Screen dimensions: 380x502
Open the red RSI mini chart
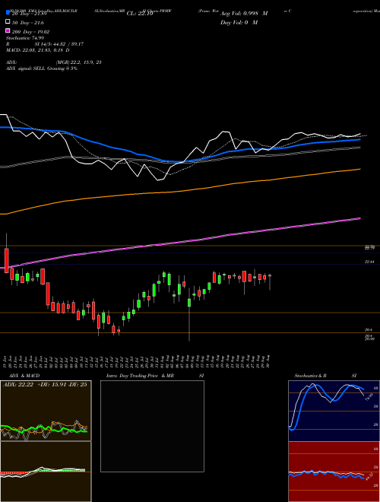tap(334, 472)
